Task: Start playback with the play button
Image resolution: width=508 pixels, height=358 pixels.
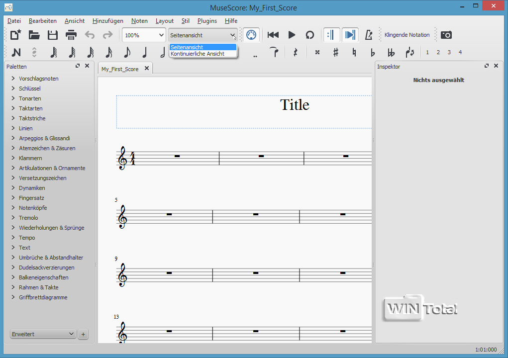Action: (x=292, y=35)
